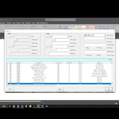This screenshot has height=119, width=119.
Task: Click minus button beside payment شرح combo
Action: pos(47,36)
